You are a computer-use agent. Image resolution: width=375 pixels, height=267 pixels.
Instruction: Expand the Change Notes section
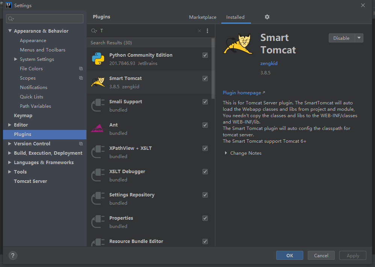226,153
